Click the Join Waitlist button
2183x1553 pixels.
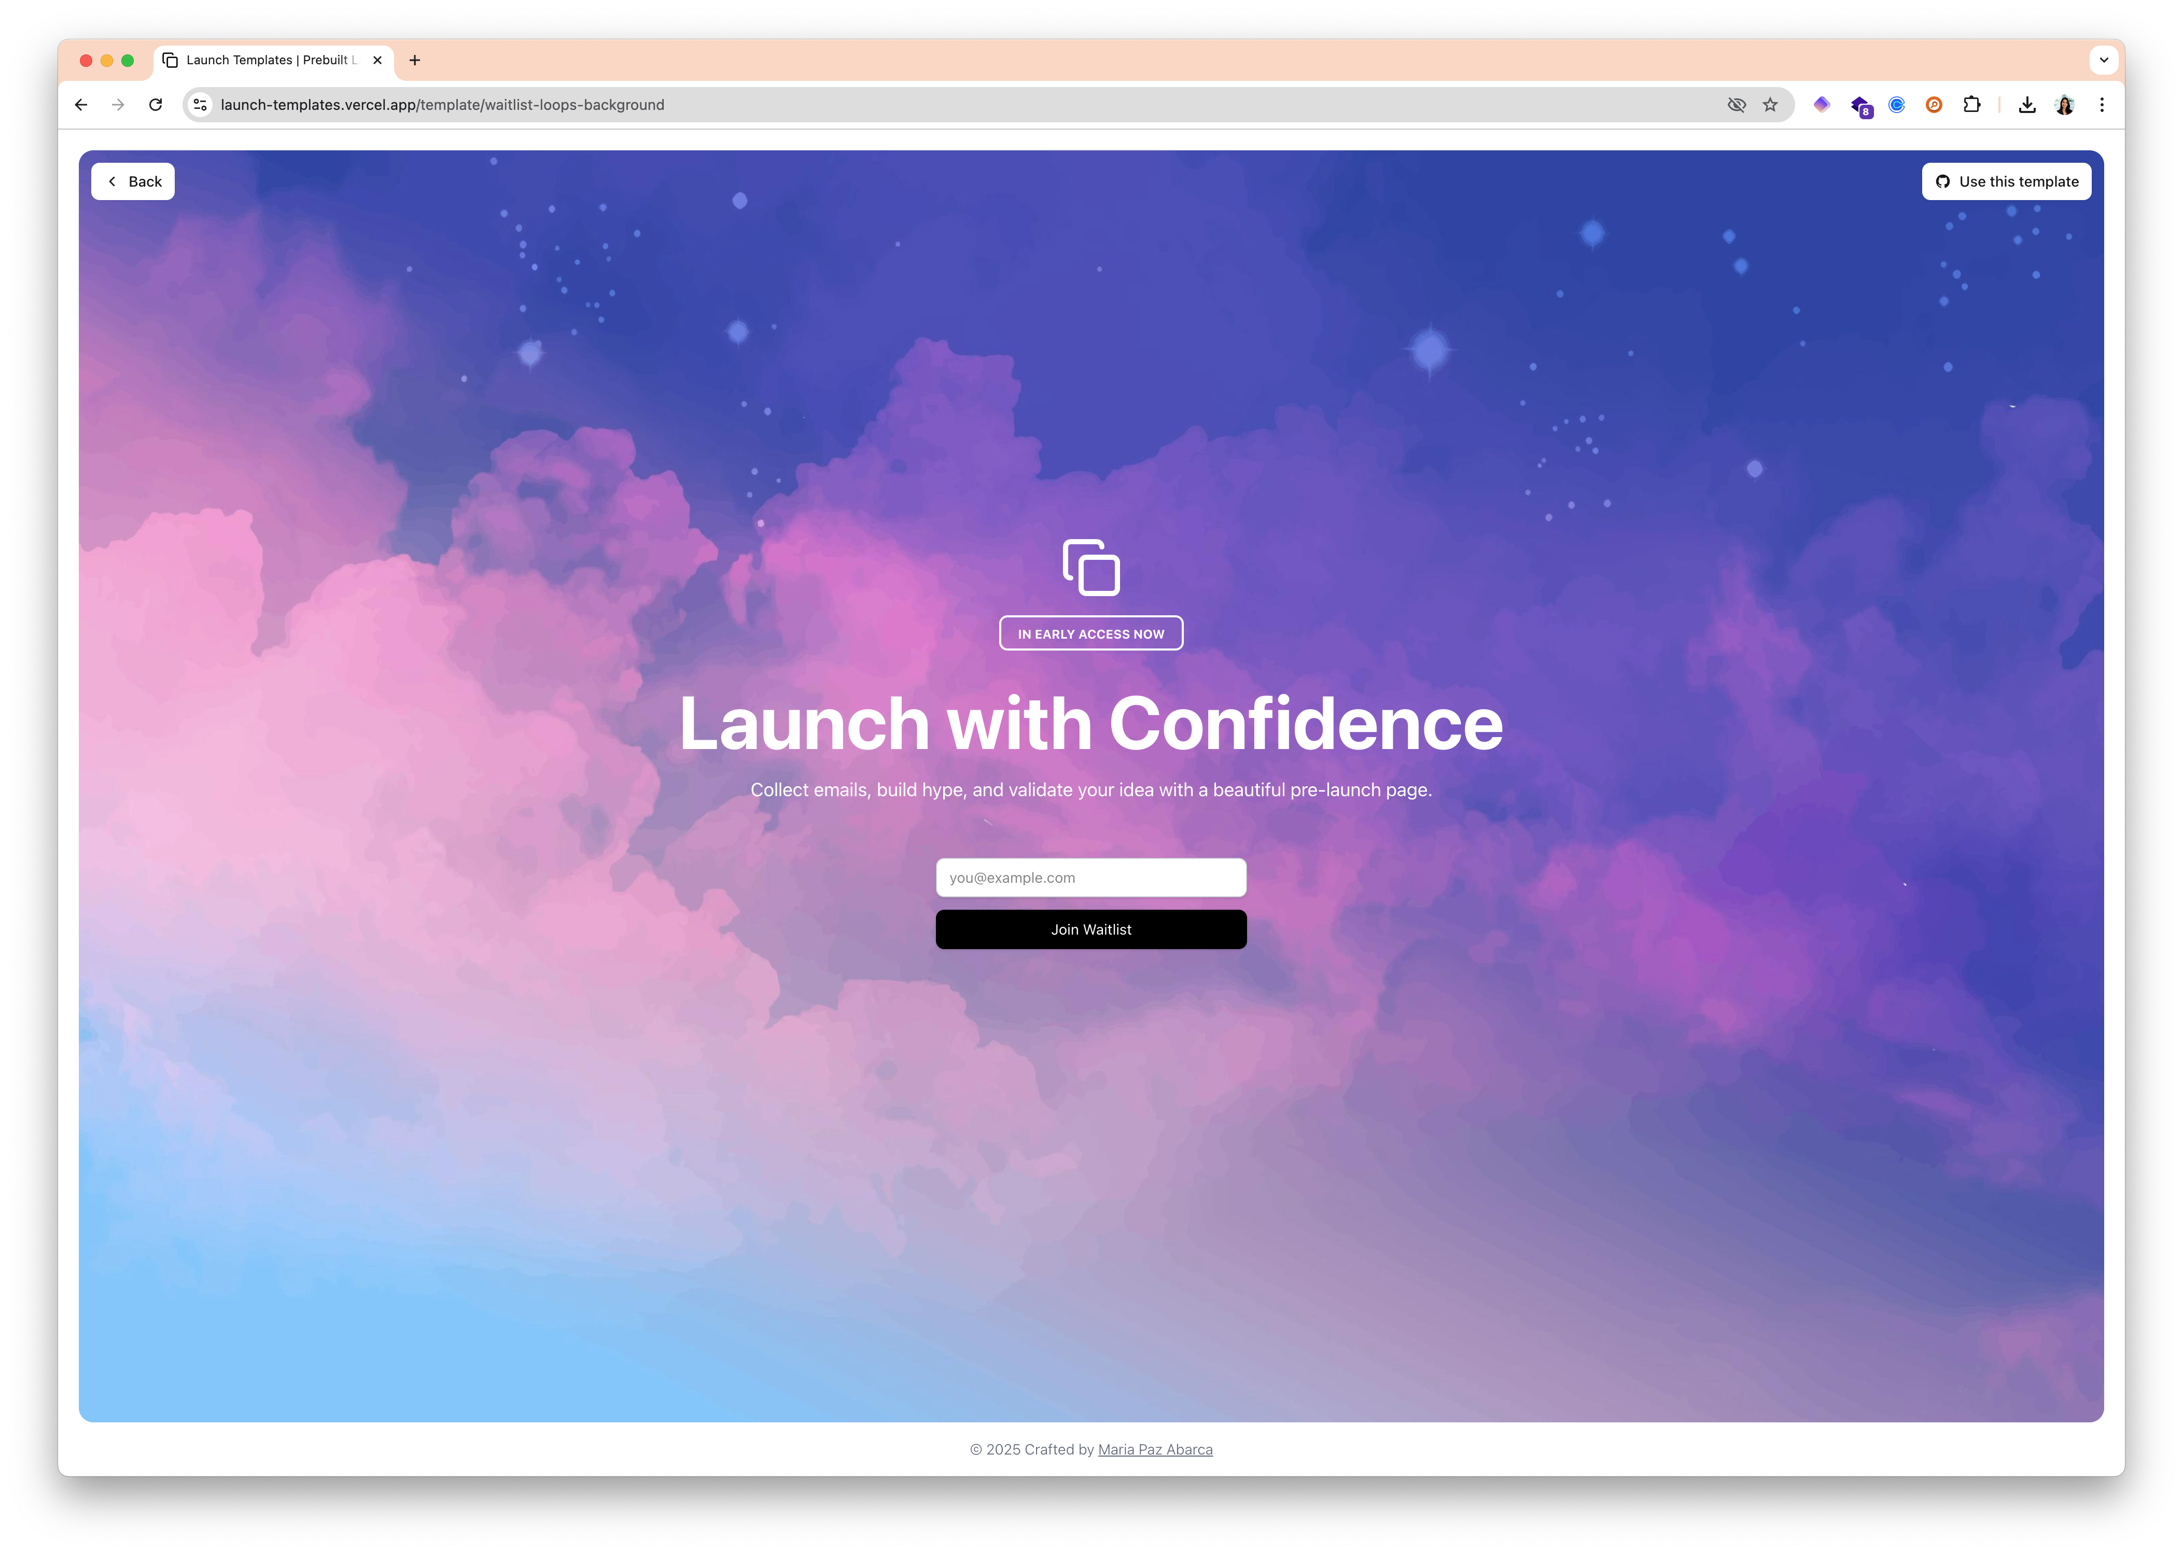pos(1090,929)
